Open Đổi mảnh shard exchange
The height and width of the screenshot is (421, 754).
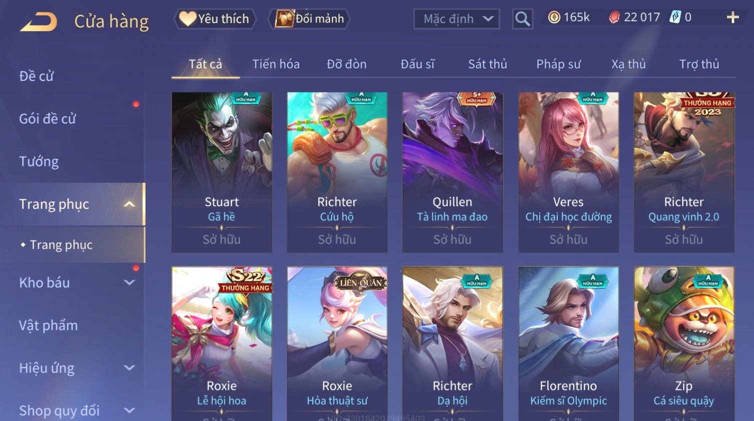[309, 19]
